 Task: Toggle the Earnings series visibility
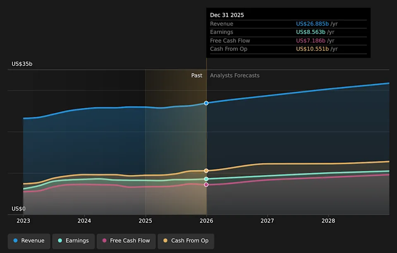pyautogui.click(x=73, y=241)
